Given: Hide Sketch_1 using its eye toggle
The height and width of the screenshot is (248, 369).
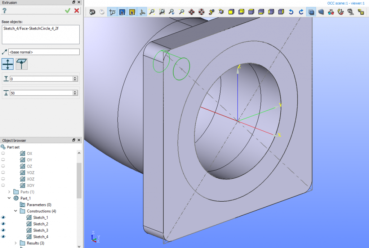Looking at the screenshot, I should pos(4,217).
